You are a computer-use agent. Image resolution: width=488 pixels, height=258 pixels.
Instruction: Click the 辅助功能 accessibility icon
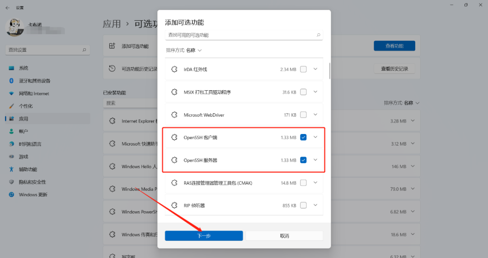click(x=11, y=170)
